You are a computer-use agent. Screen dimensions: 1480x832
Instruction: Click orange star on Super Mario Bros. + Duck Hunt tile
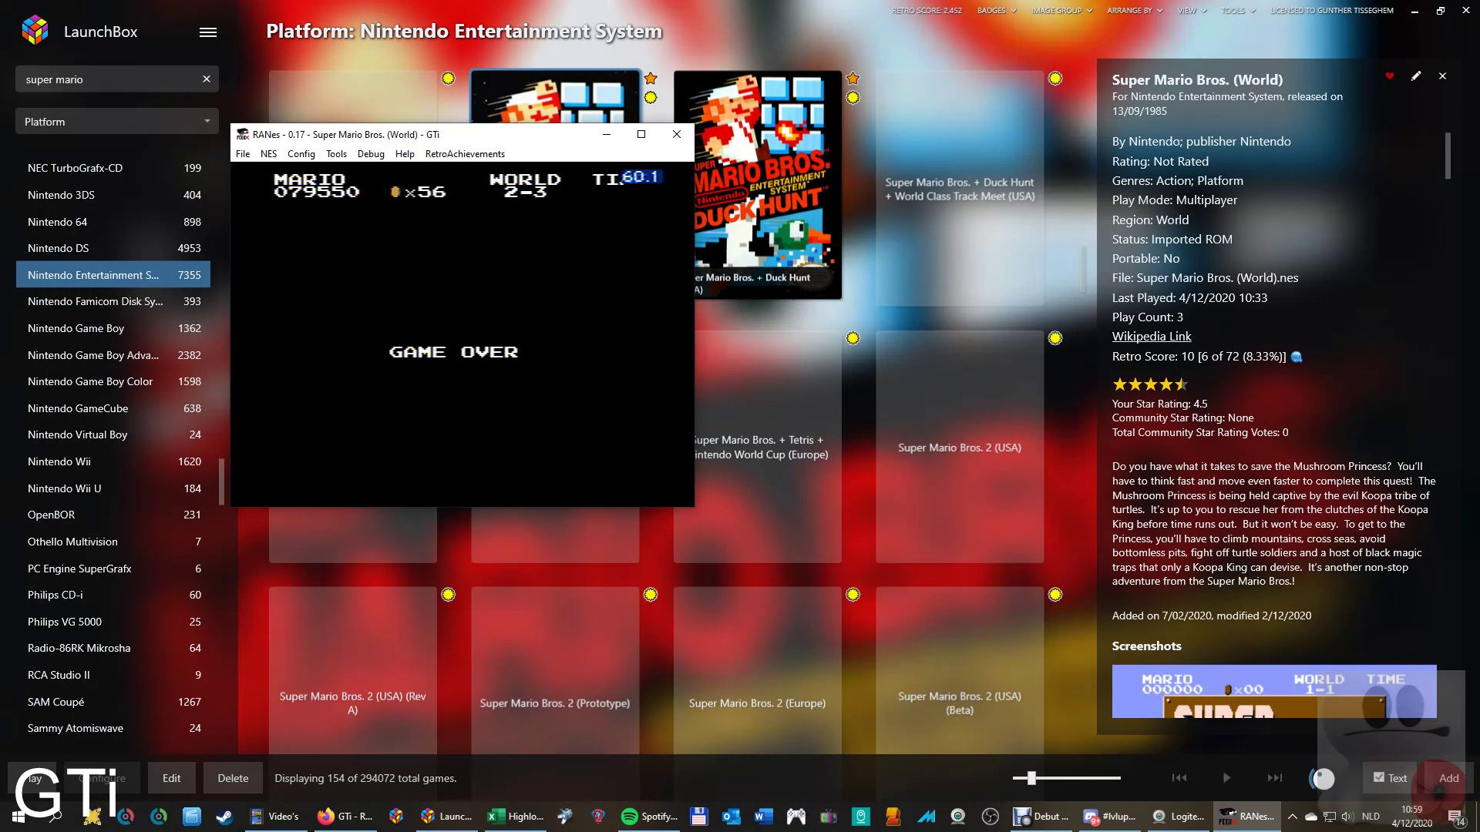(853, 79)
